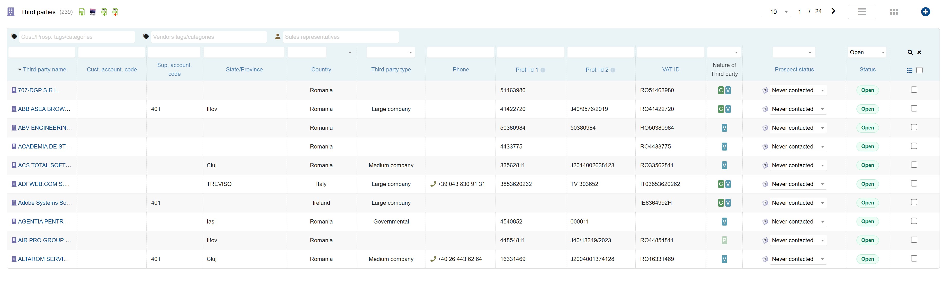The height and width of the screenshot is (289, 946).
Task: Click the DB CSV import icon with red arrow
Action: pos(115,12)
